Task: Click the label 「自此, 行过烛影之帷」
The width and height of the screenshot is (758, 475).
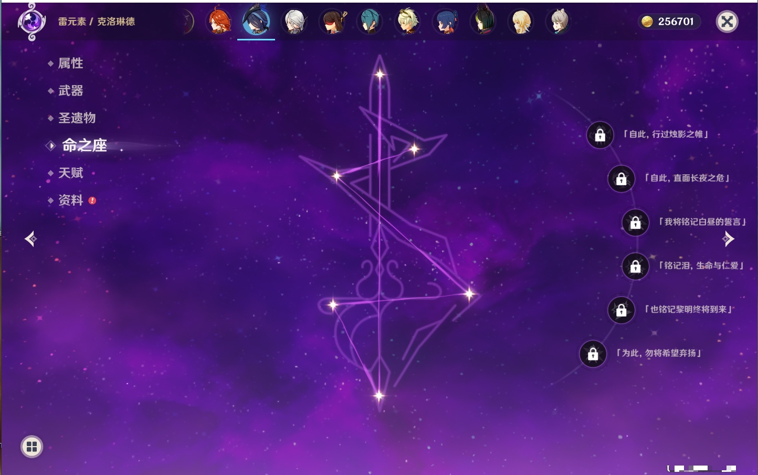Action: pyautogui.click(x=666, y=134)
